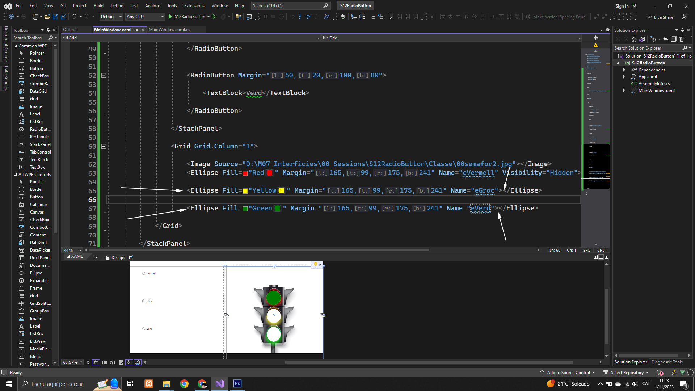Screen dimensions: 695x391
Task: Swap the XAML and Design panes
Action: coord(95,257)
